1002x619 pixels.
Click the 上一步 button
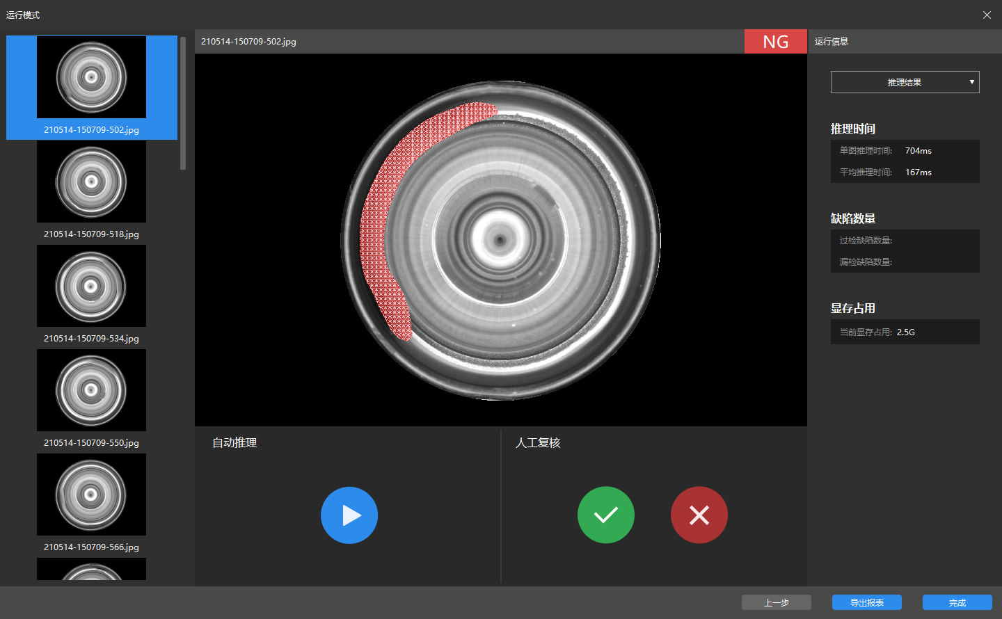coord(777,602)
